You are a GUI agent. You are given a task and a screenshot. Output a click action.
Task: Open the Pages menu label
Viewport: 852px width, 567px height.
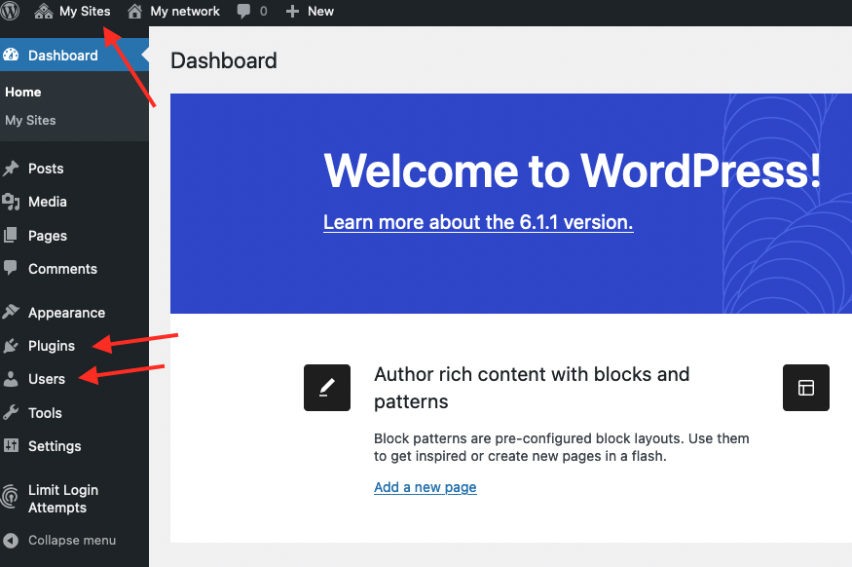pyautogui.click(x=48, y=236)
